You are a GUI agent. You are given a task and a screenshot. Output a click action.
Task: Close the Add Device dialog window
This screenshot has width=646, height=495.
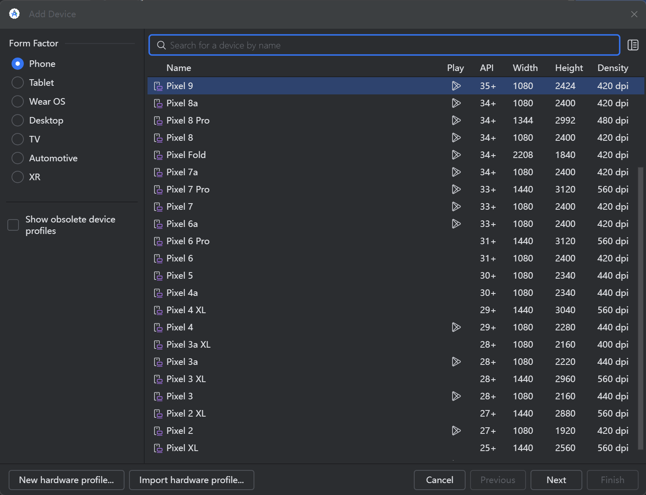click(x=634, y=14)
